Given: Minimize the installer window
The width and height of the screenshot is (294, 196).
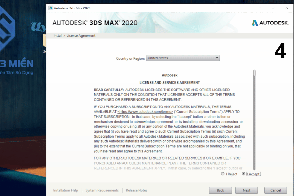Looking at the screenshot, I should tap(260, 8).
